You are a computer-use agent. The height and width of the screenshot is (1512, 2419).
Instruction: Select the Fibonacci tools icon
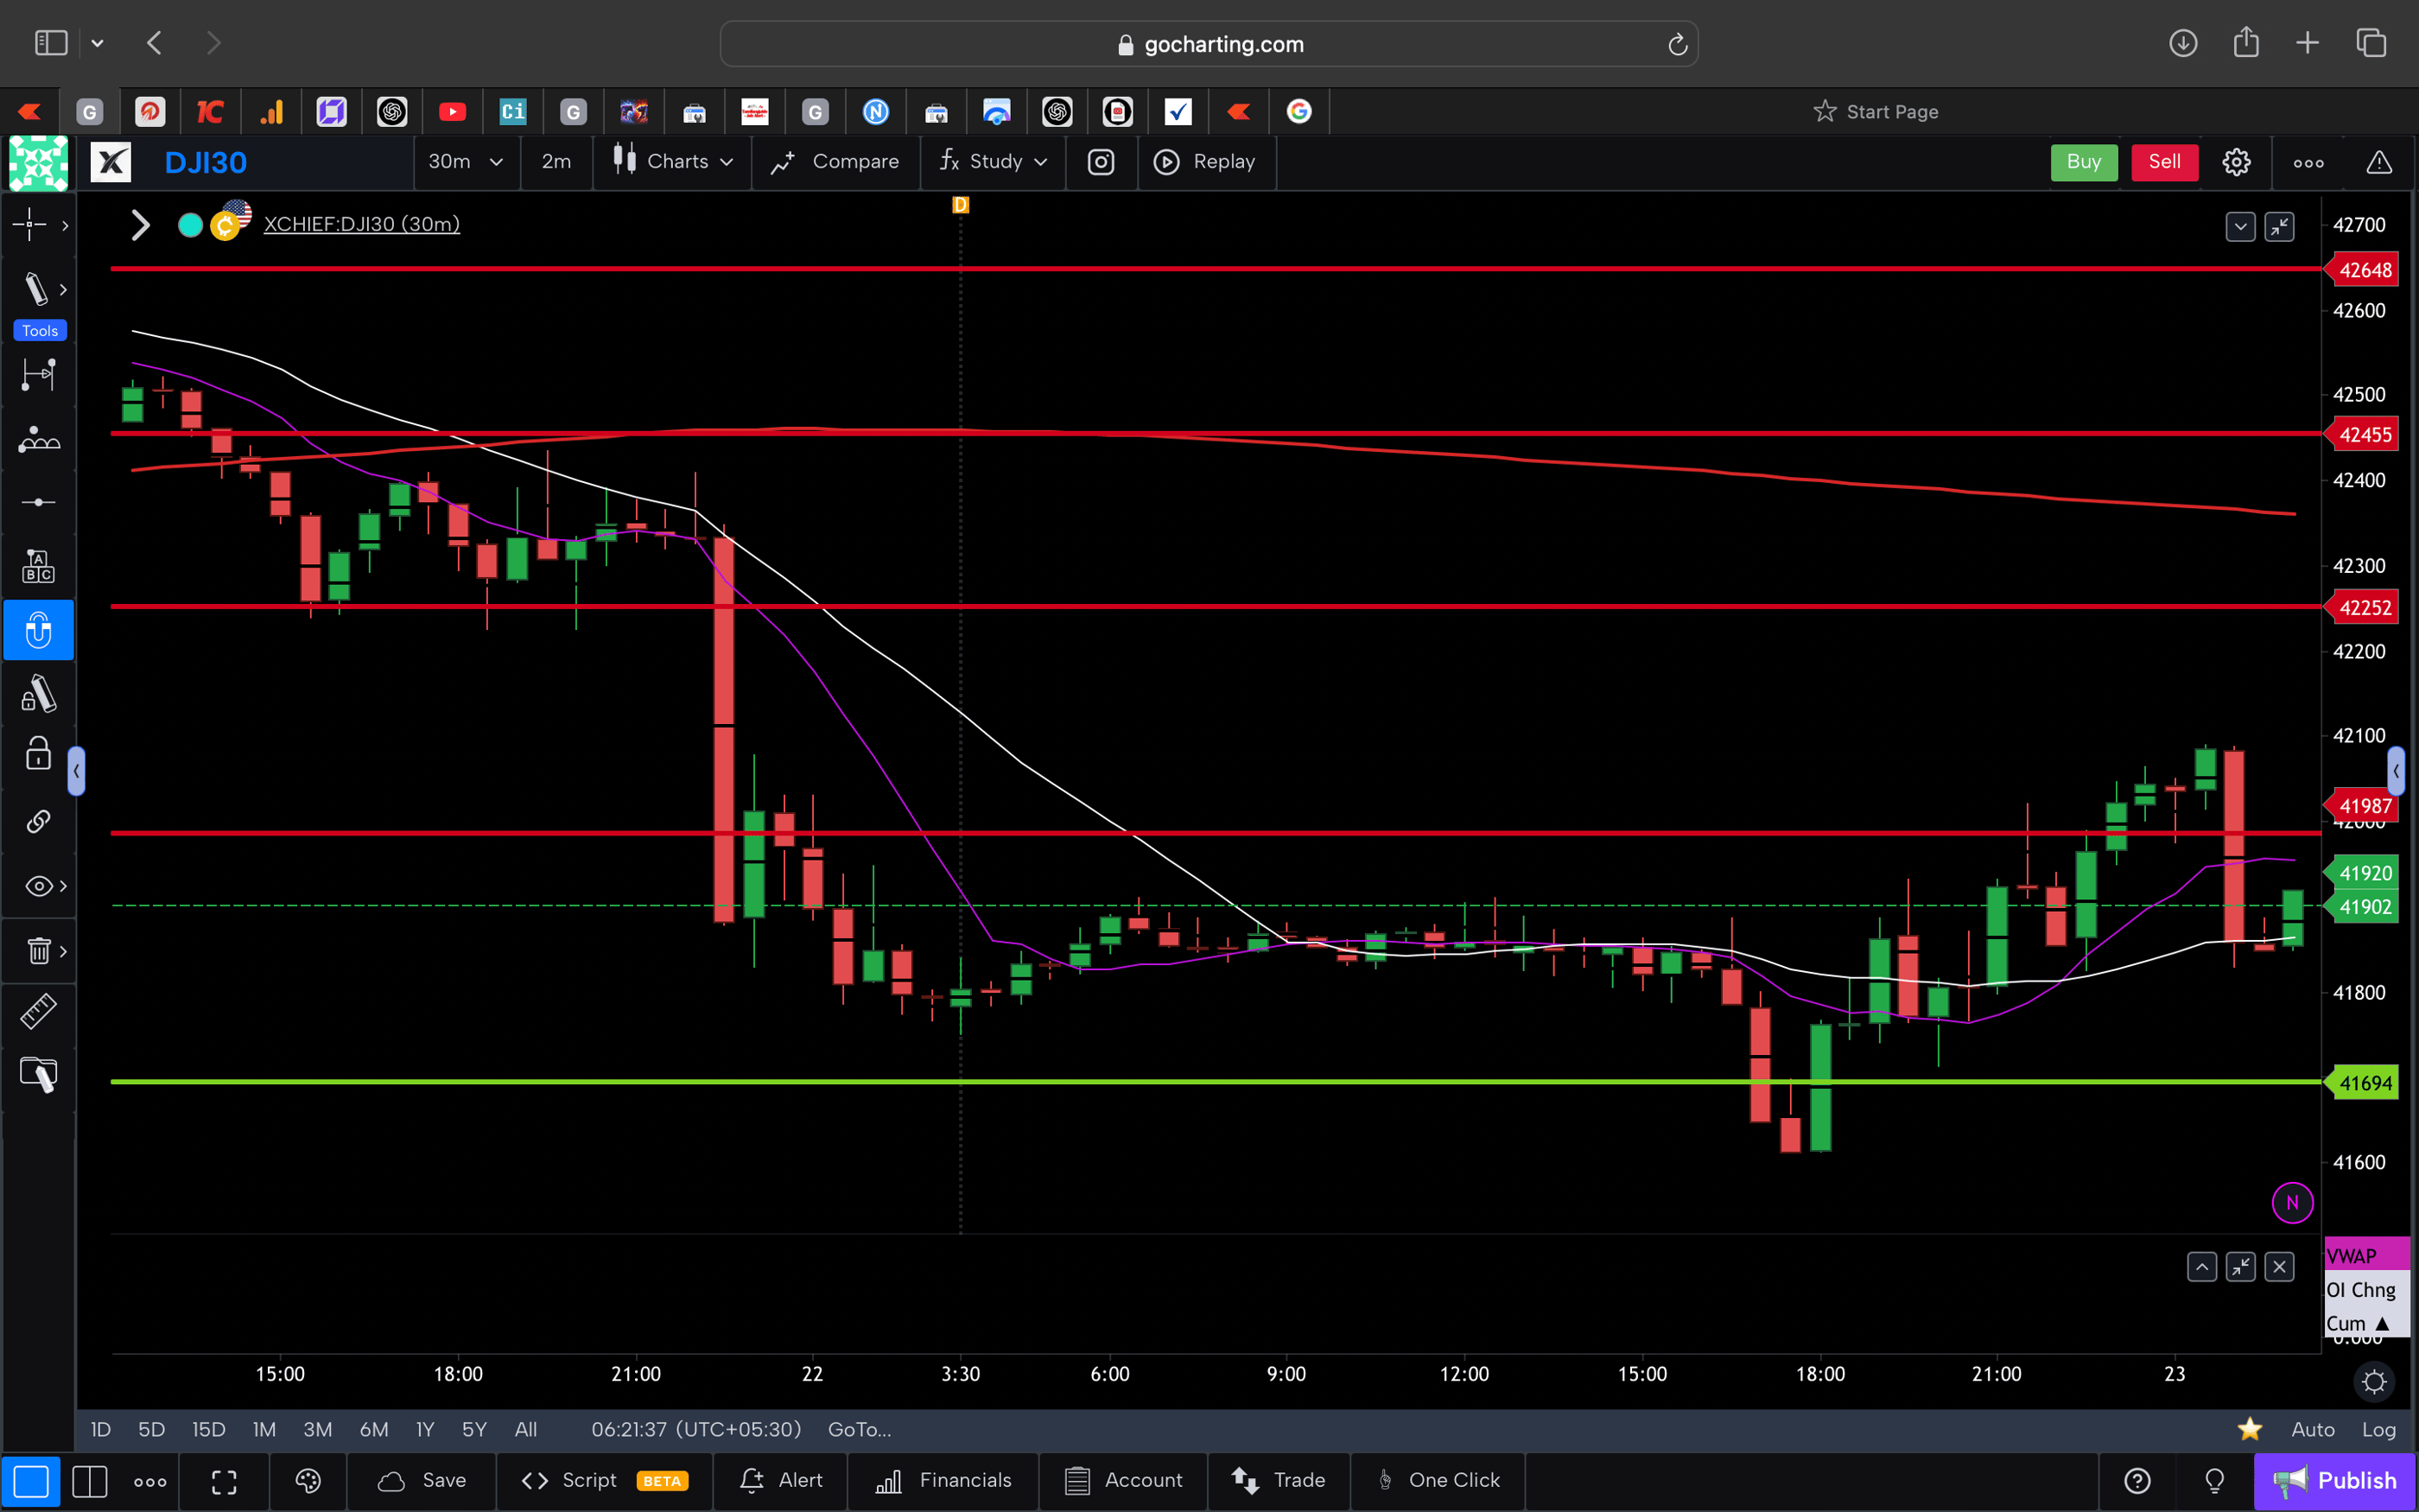(x=38, y=438)
